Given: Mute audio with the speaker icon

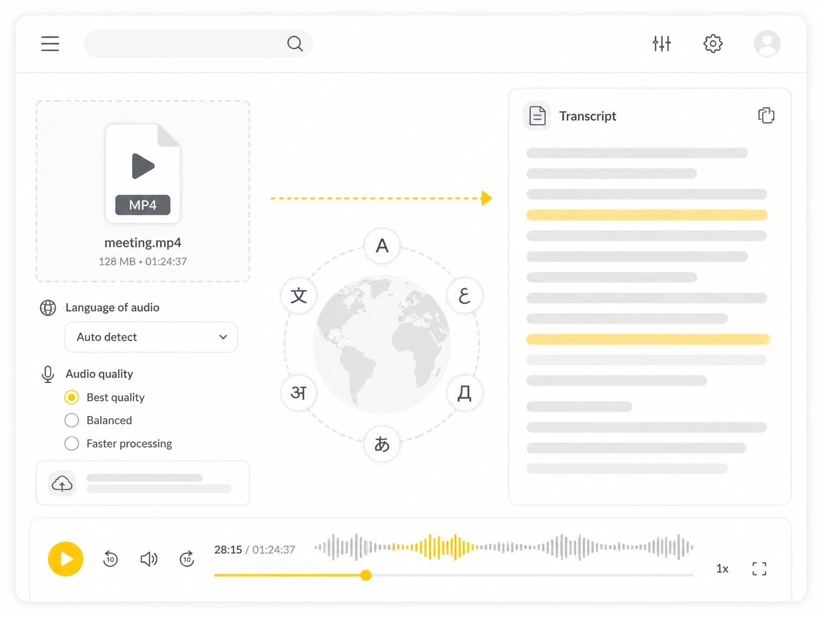Looking at the screenshot, I should tap(149, 559).
